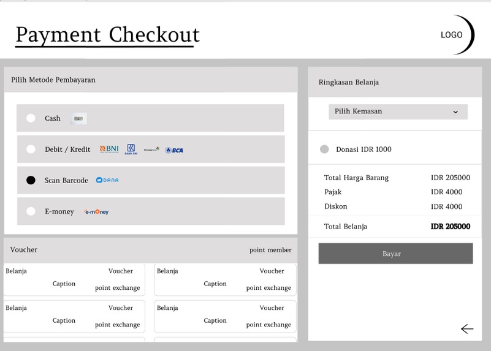Viewport: 491px width, 351px height.
Task: Click the Scan Barcode label
Action: (66, 181)
